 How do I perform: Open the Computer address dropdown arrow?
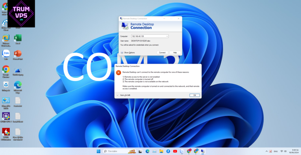[167, 36]
